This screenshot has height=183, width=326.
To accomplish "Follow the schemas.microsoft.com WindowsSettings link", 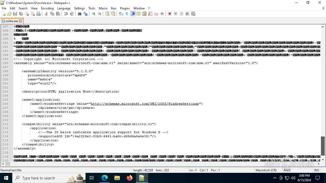I will (x=145, y=104).
